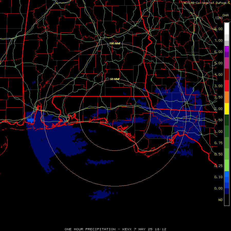Click the '50 NMI' range ring label

point(115,79)
